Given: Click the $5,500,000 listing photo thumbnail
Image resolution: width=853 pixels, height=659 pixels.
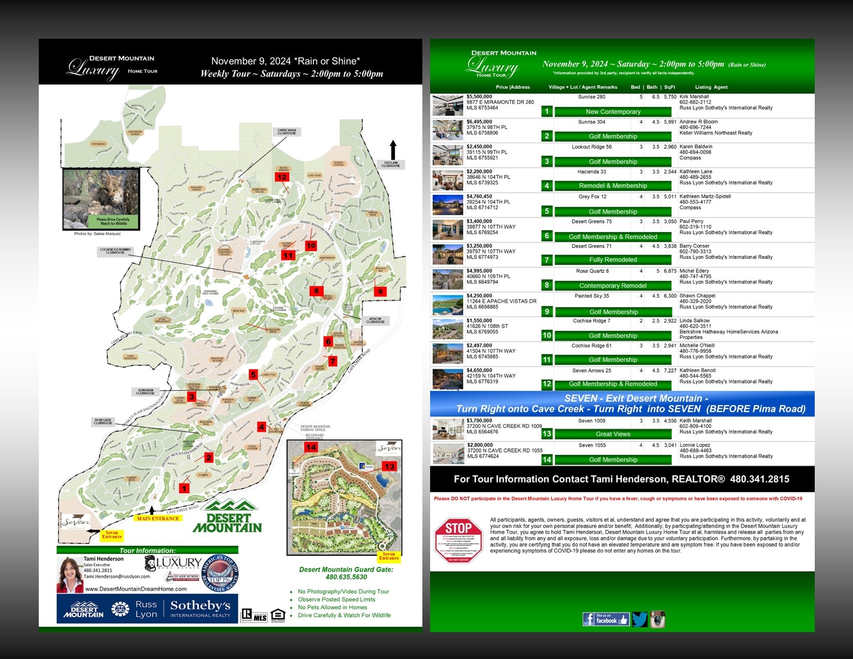Looking at the screenshot, I should 448,105.
